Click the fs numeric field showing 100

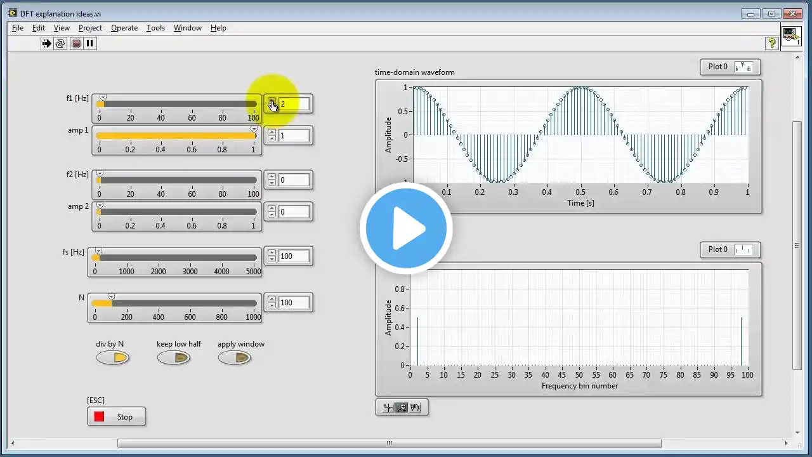pos(294,256)
